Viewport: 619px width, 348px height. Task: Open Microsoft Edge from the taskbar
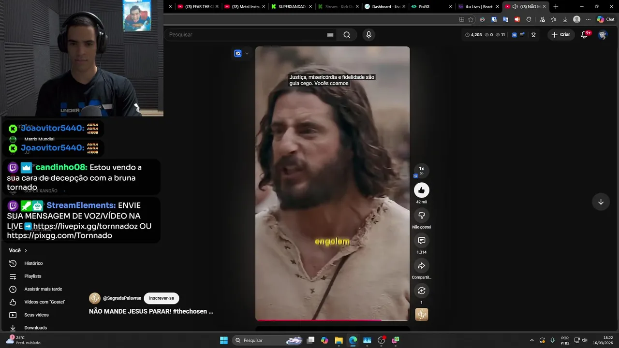(353, 340)
